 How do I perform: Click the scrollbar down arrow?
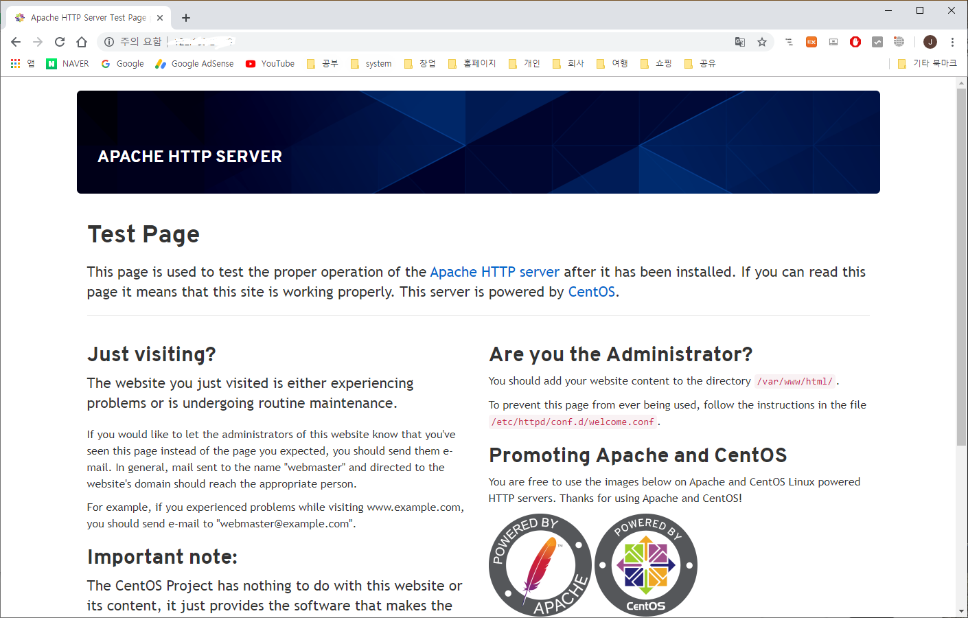[961, 611]
